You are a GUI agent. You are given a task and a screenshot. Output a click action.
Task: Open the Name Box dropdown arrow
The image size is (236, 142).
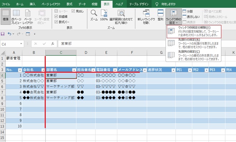click(21, 44)
